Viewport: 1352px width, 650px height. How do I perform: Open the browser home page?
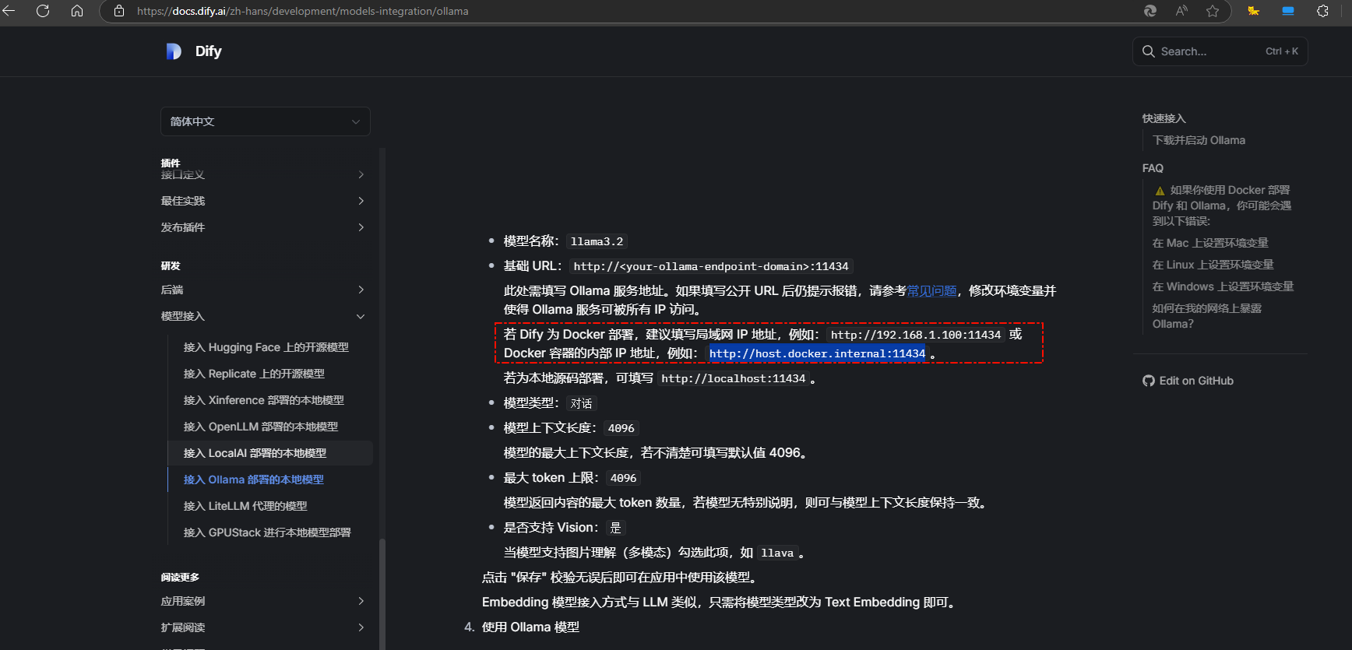pos(77,11)
